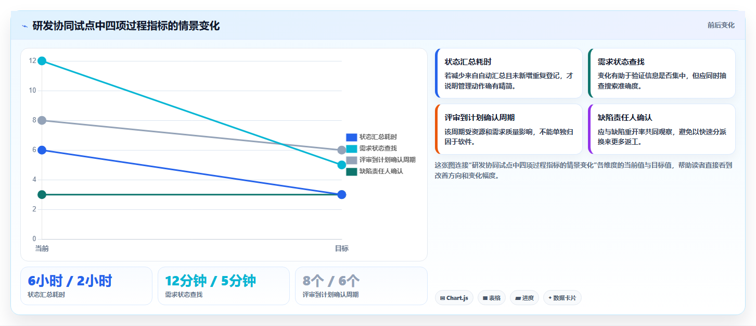
Task: Open the 状态汇总耗时 card heading
Action: 468,62
